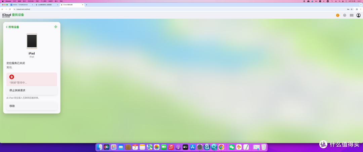Switch to the 飞牛私有云fnOS tab
This screenshot has height=152, width=363.
click(x=22, y=5)
